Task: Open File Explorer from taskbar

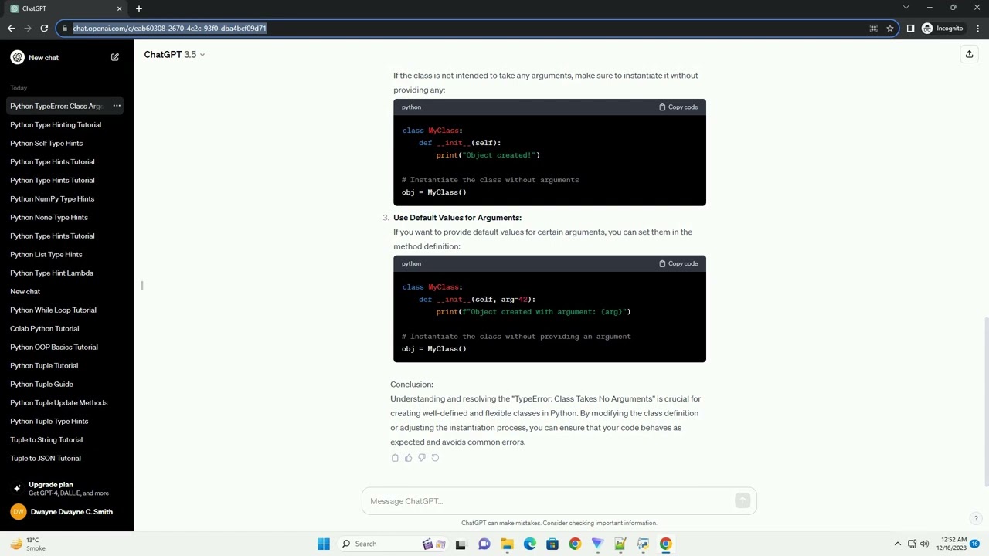Action: pos(507,544)
